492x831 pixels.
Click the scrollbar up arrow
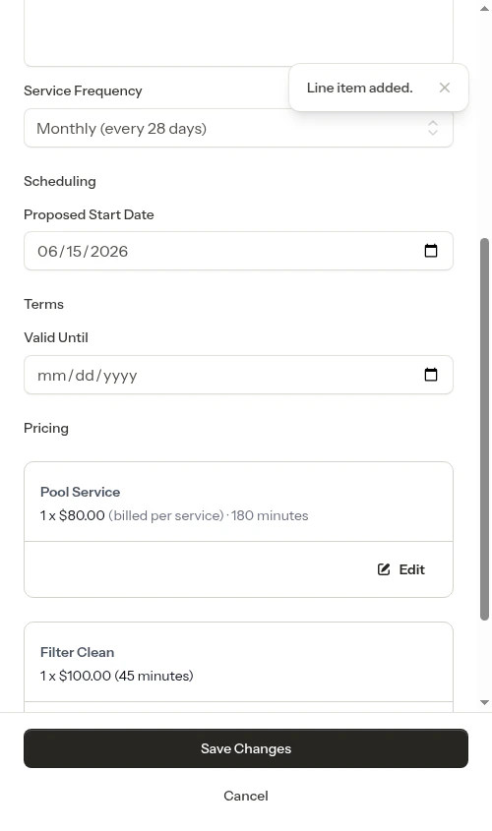click(x=484, y=9)
